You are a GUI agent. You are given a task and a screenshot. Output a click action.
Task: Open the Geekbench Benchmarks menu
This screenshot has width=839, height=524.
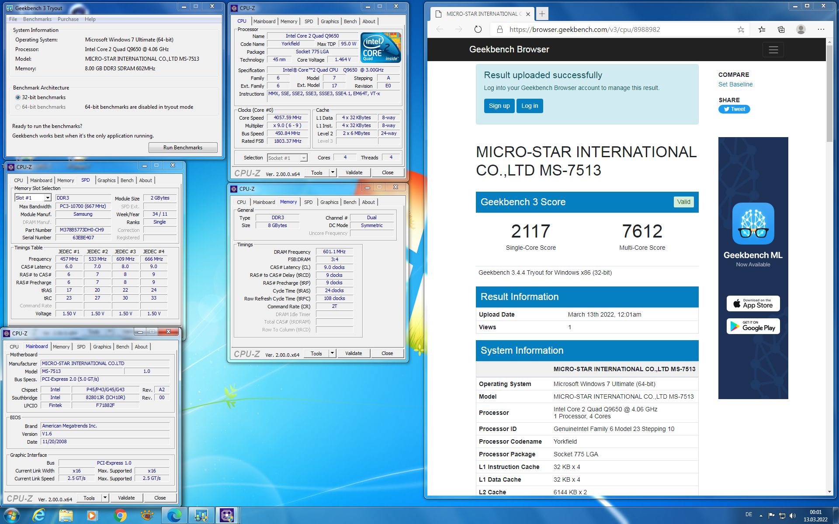click(x=37, y=19)
